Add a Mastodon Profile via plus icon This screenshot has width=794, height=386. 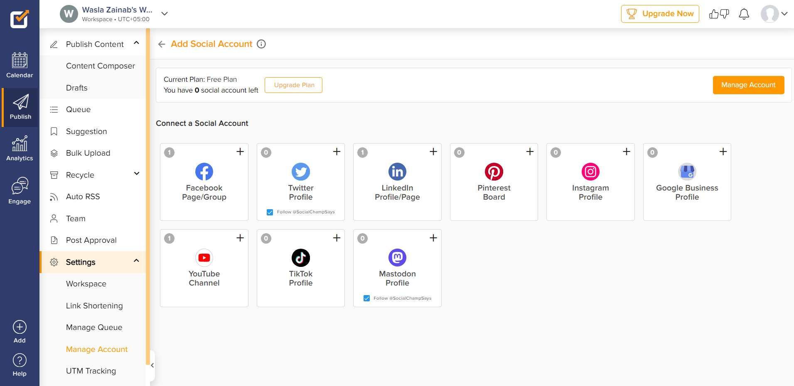pyautogui.click(x=433, y=238)
